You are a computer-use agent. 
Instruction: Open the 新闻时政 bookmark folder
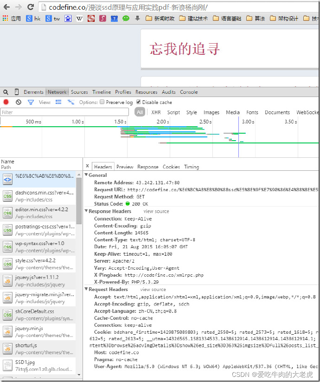click(160, 18)
